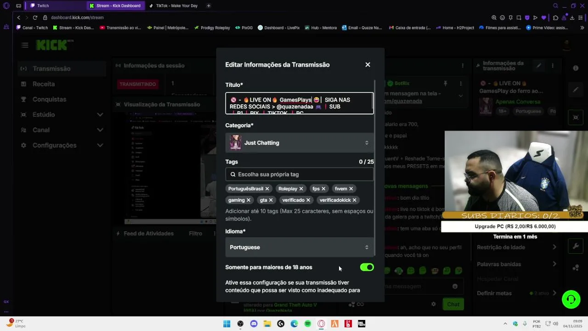Show hidden system tray icons

pyautogui.click(x=505, y=324)
